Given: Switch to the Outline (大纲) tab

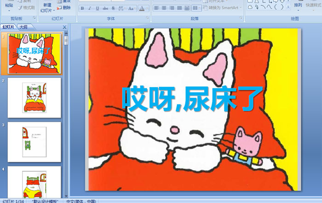Looking at the screenshot, I should (x=24, y=28).
